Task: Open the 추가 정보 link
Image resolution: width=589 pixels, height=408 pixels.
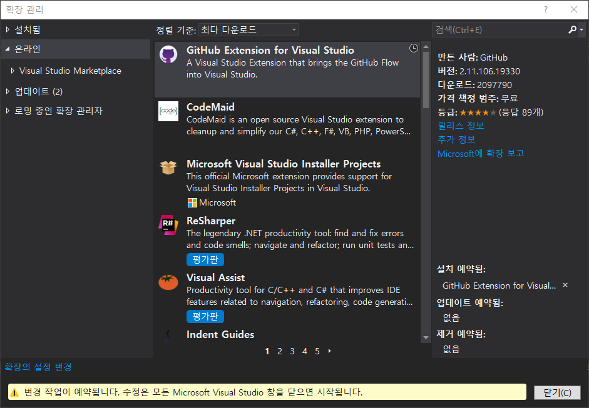Action: click(x=456, y=139)
